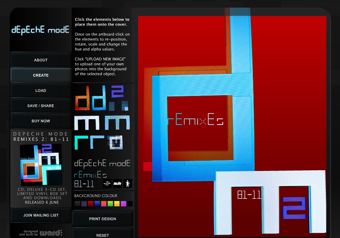Add the light blue letter r element
The width and height of the screenshot is (340, 238).
pos(97,142)
